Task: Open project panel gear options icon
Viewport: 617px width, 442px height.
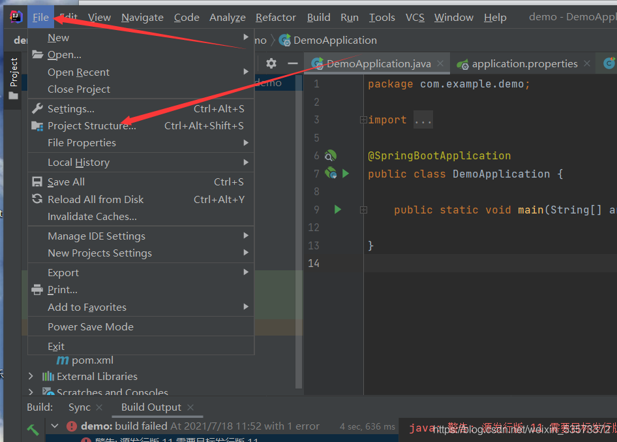Action: [x=271, y=63]
